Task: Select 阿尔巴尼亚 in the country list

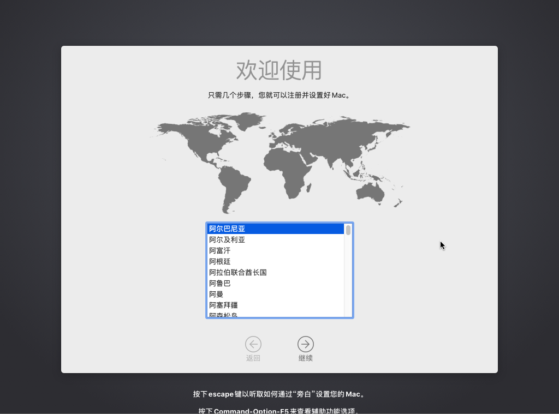Action: [x=276, y=229]
